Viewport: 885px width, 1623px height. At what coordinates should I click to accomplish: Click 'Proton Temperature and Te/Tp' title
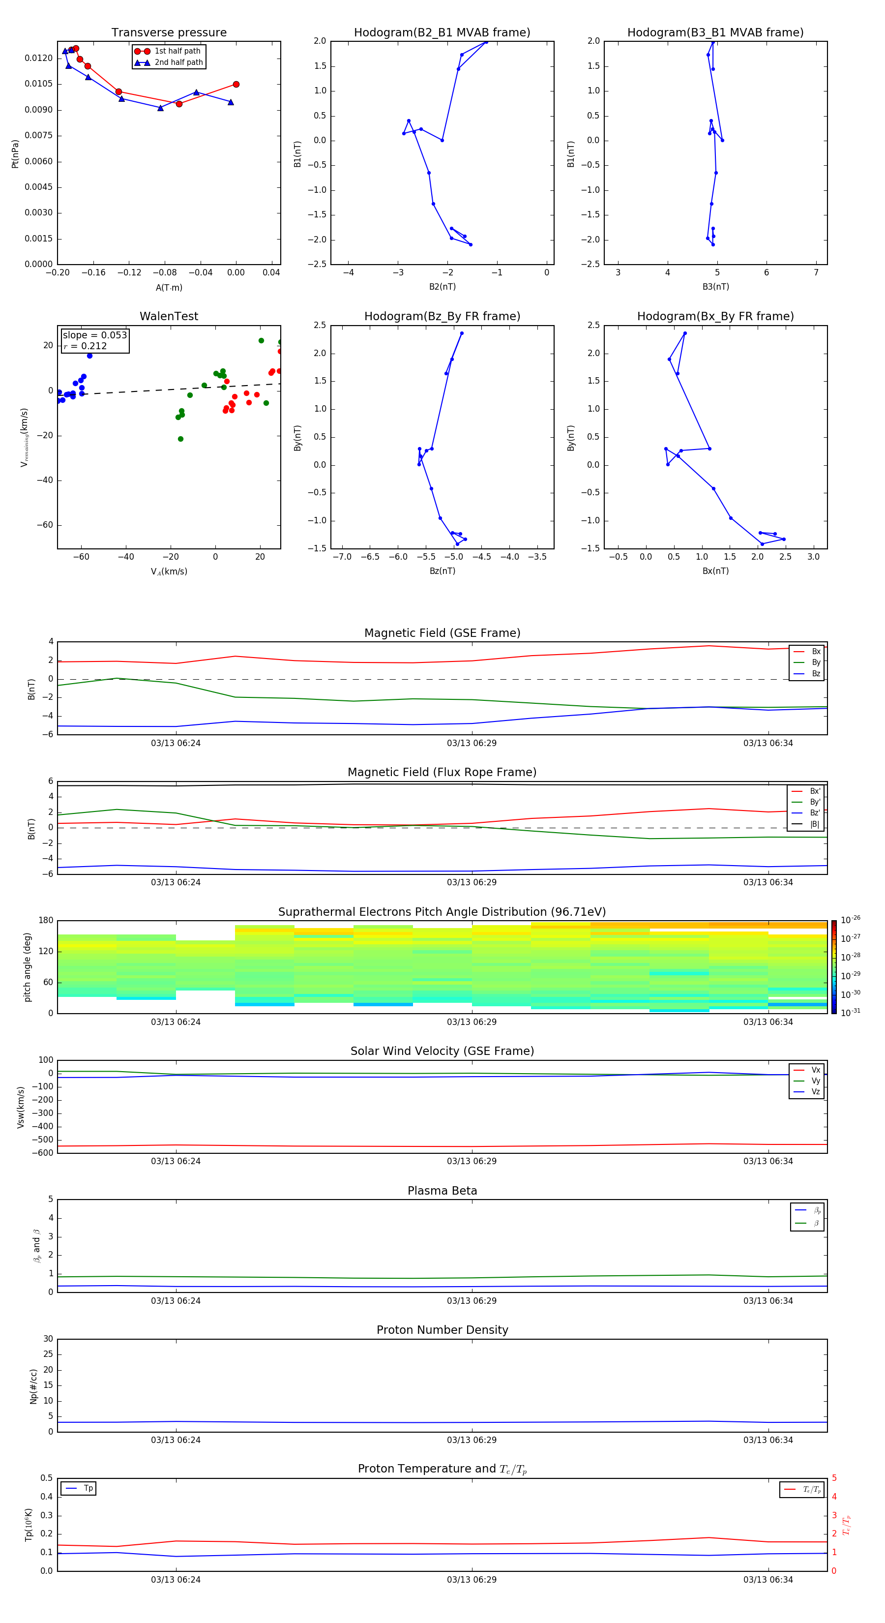[442, 1469]
